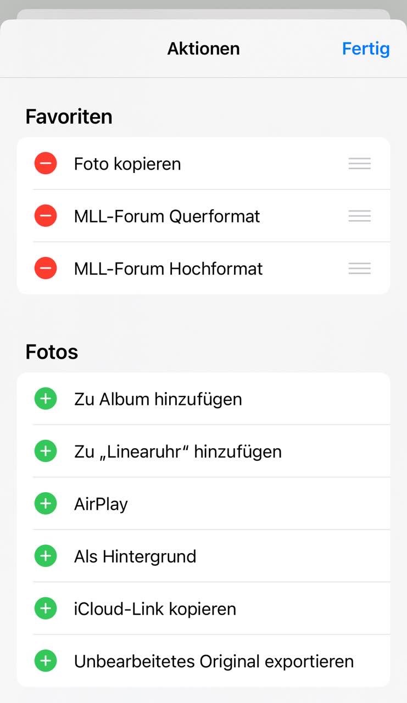
Task: Tap the "MLL-Forum Hochformat" label
Action: tap(168, 269)
